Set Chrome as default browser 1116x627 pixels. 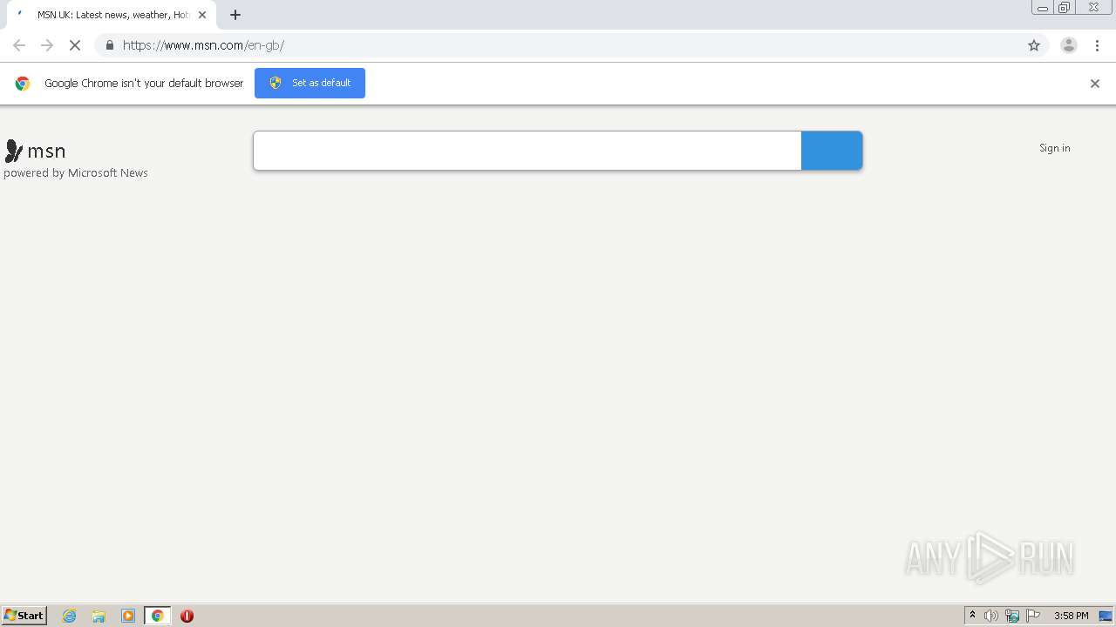(310, 83)
